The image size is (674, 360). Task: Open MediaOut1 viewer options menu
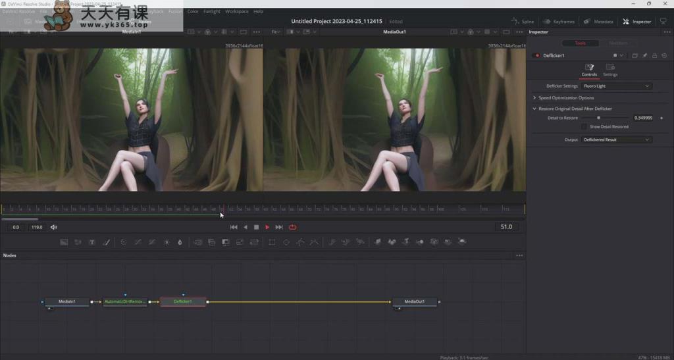click(x=519, y=32)
